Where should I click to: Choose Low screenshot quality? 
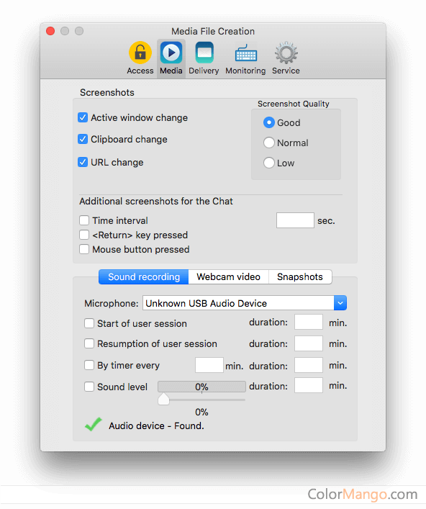pos(268,163)
